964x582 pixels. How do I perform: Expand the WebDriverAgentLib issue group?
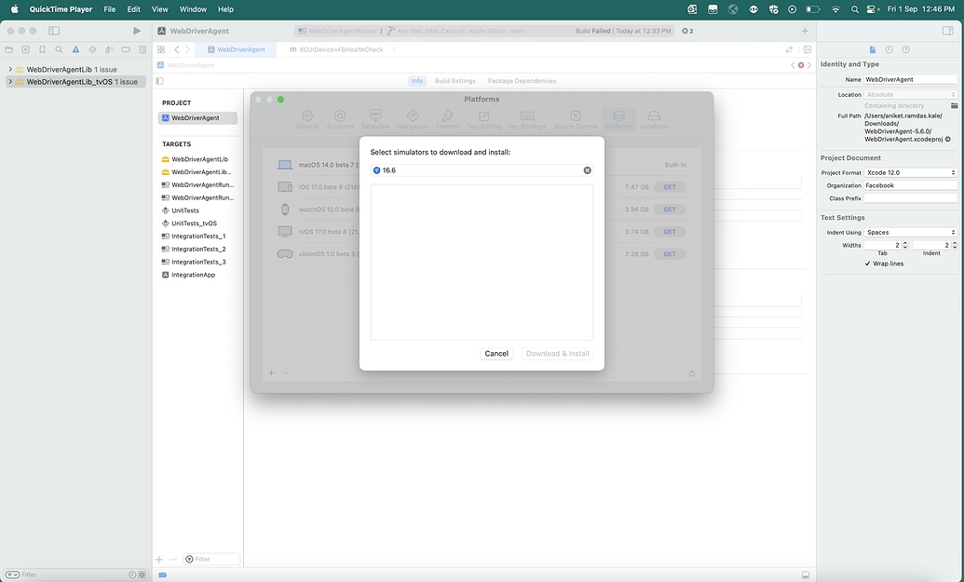click(x=10, y=70)
